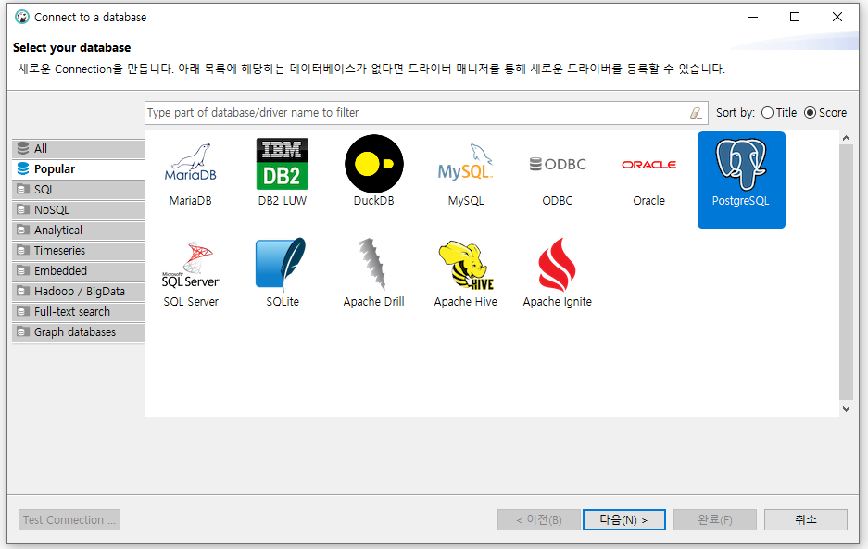The height and width of the screenshot is (549, 868).
Task: Minimize the Connect to a database window
Action: click(753, 18)
